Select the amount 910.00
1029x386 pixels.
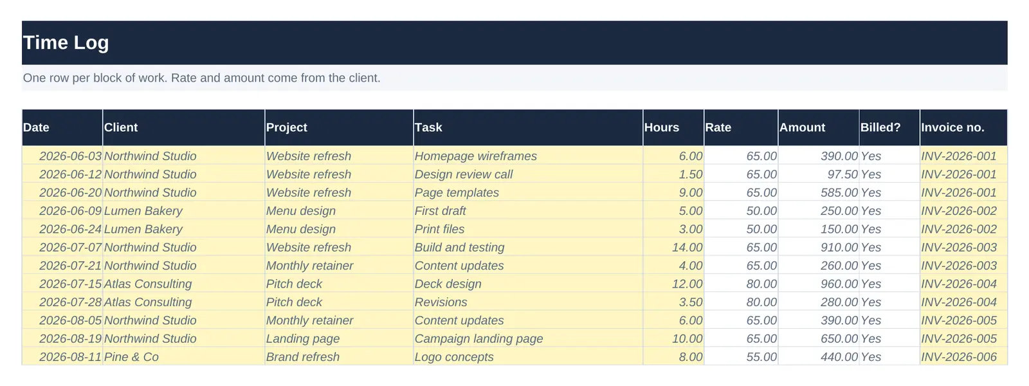pos(819,247)
